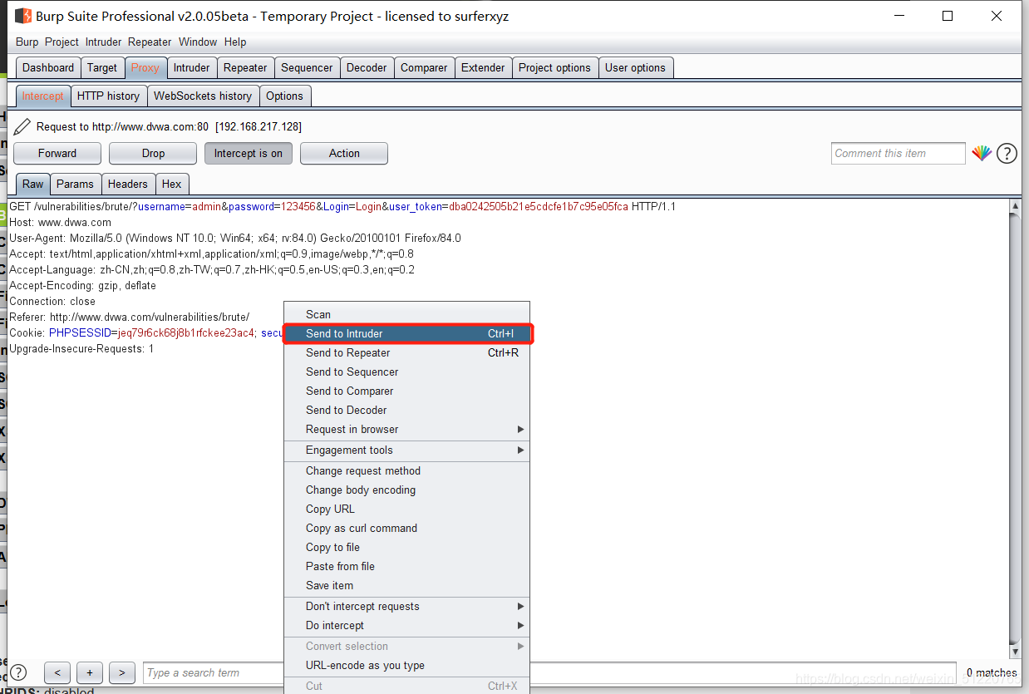Click the 'Comment this item' field
The width and height of the screenshot is (1029, 694).
[899, 153]
